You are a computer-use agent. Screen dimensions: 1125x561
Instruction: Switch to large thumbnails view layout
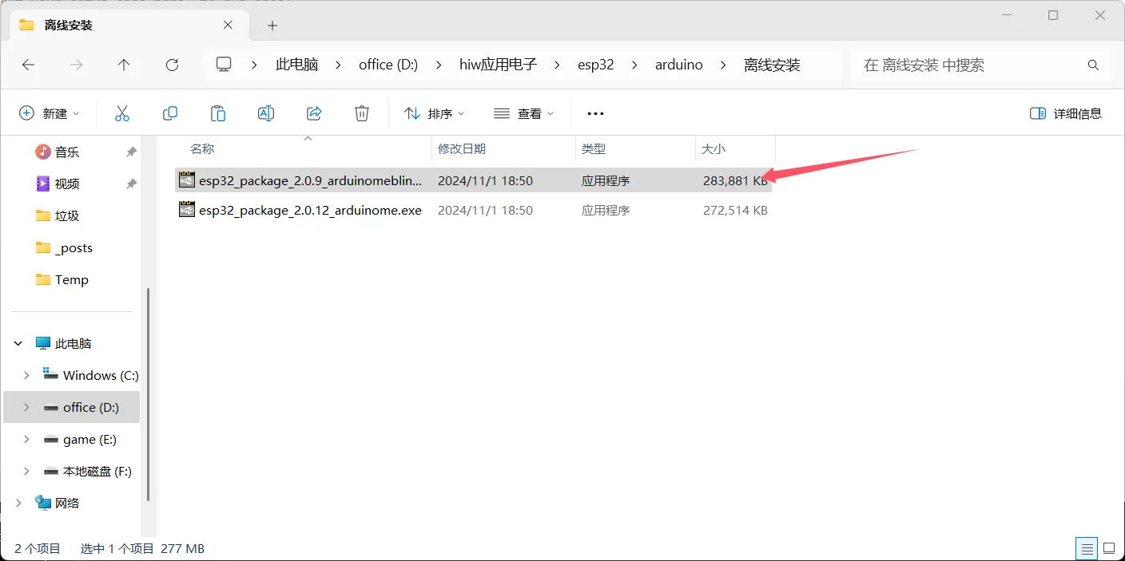[1109, 548]
